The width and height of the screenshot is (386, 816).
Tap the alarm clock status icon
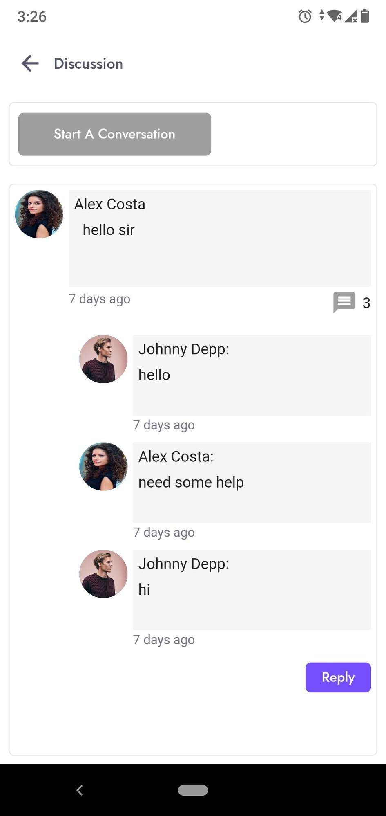click(305, 16)
